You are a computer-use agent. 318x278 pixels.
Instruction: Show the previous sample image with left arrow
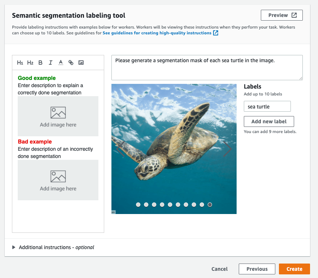(120, 149)
